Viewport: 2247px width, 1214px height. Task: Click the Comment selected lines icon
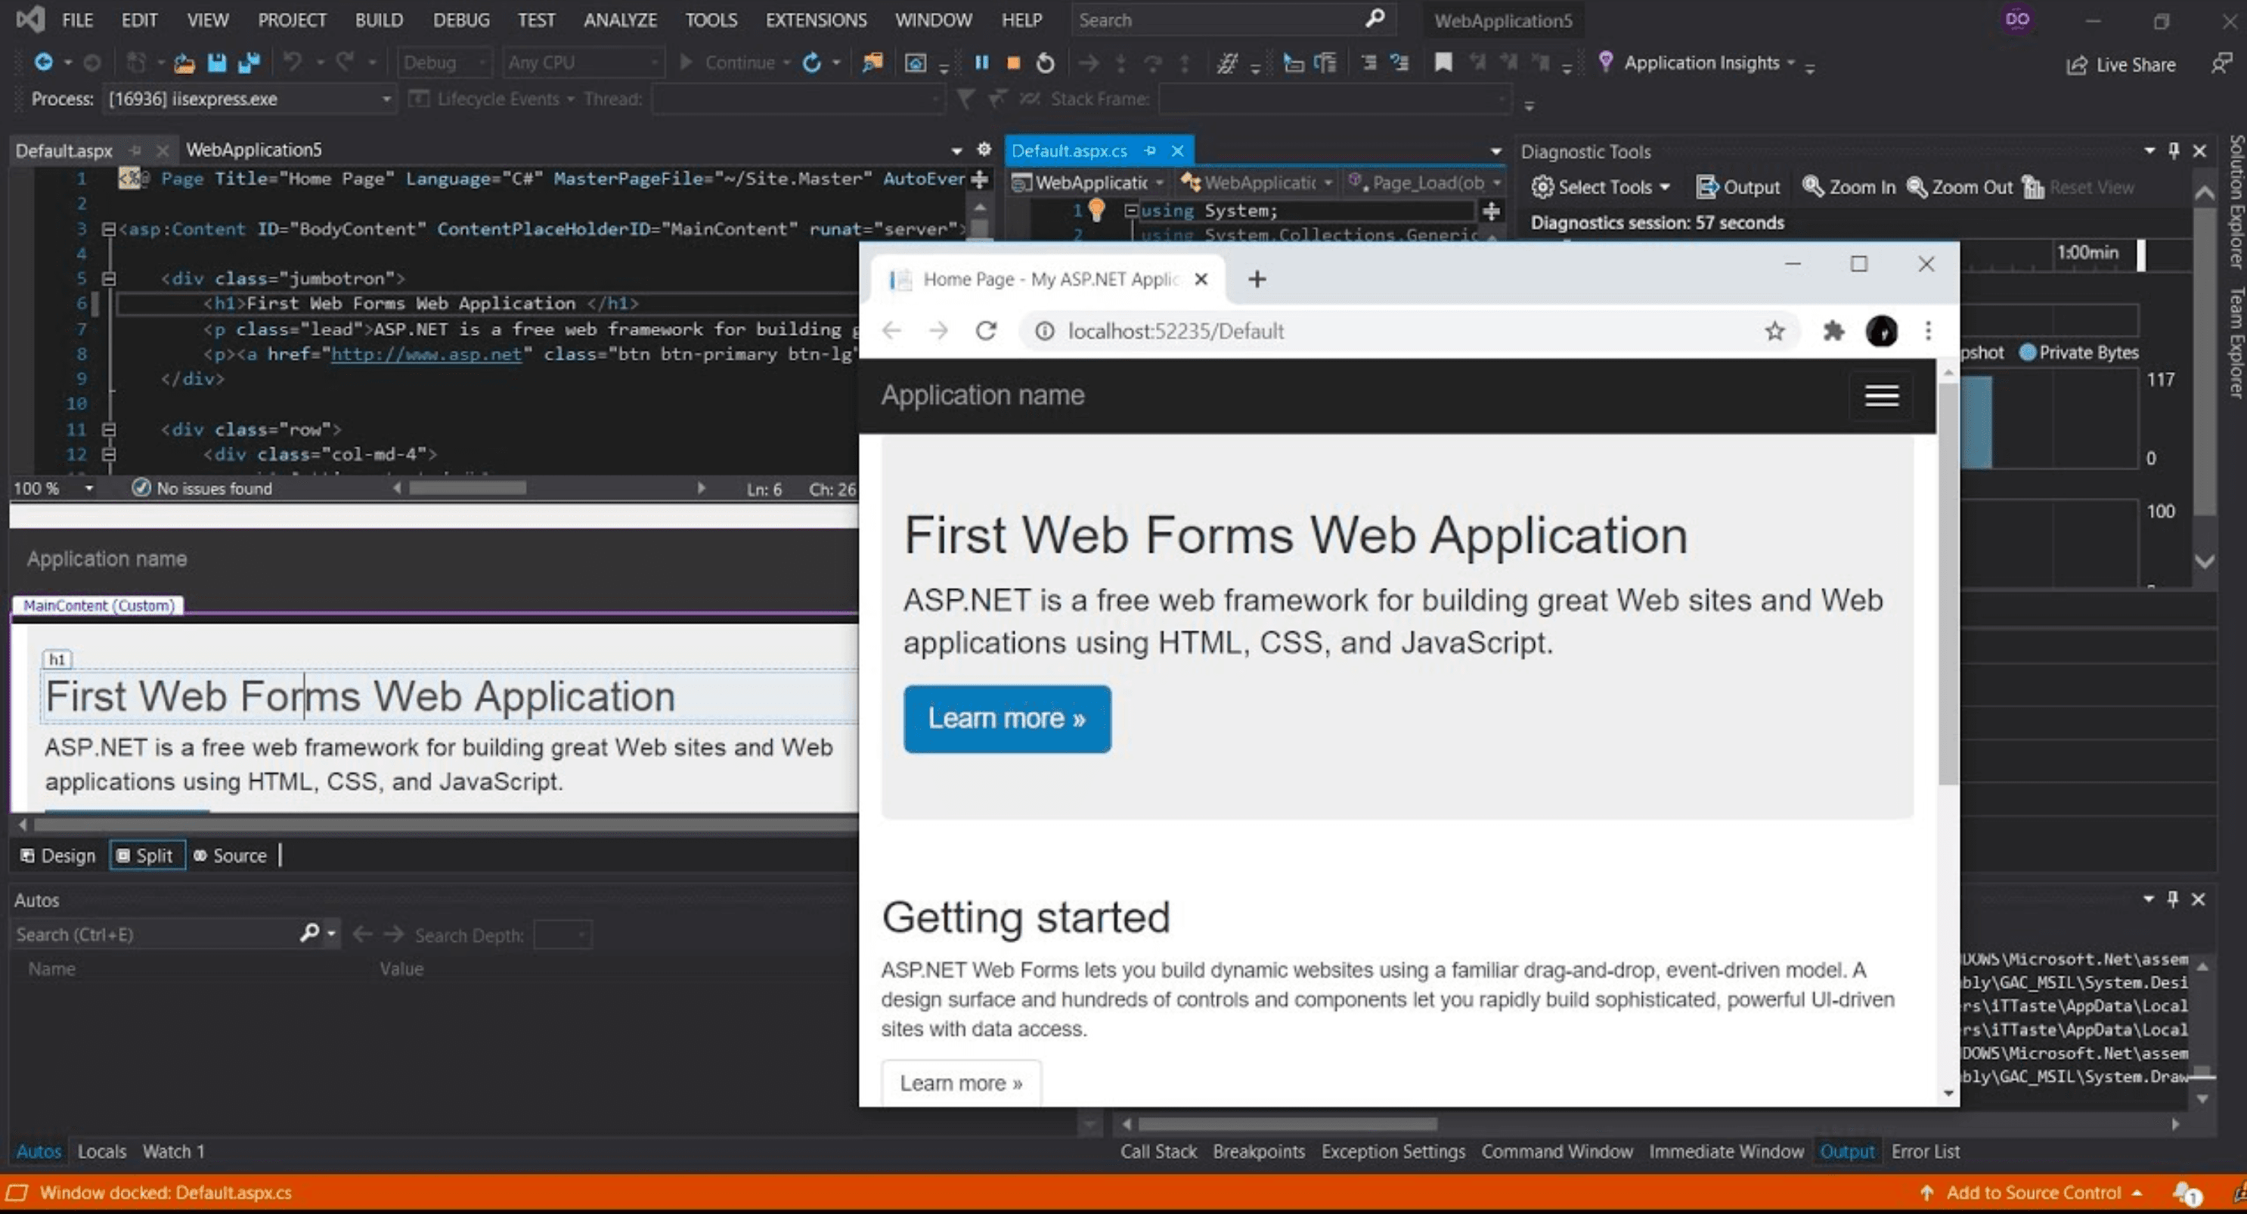(1368, 63)
